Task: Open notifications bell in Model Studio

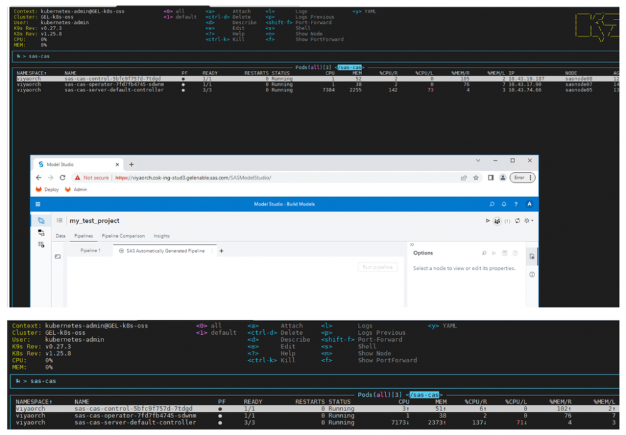Action: tap(504, 204)
